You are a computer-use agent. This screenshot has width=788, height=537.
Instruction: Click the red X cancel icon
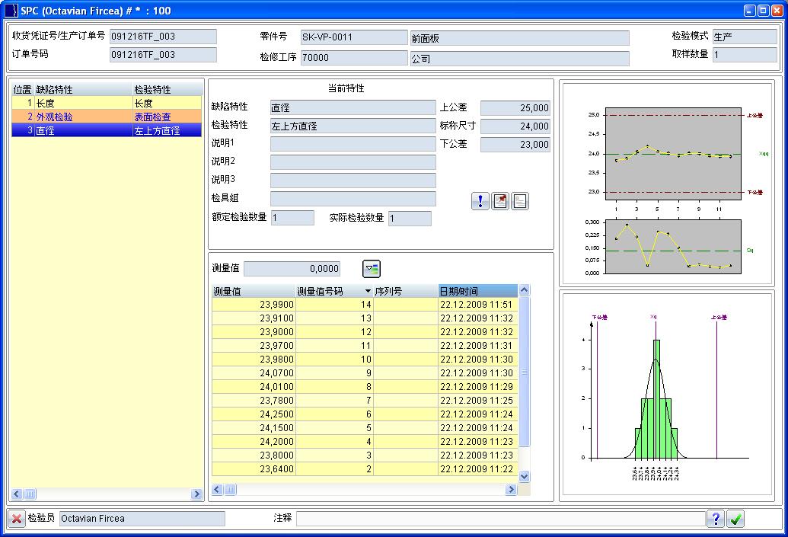pos(17,519)
